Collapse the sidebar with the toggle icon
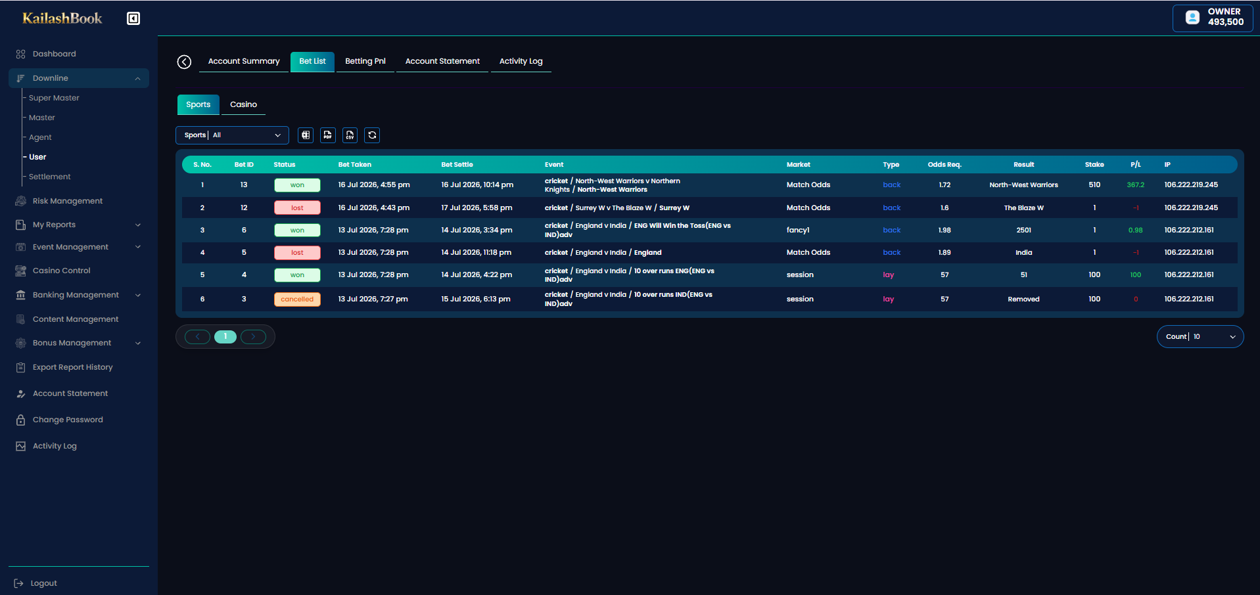Screen dimensions: 1260x595 pyautogui.click(x=133, y=18)
